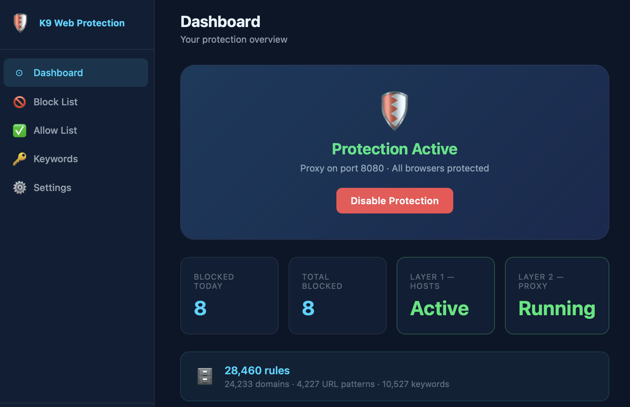Screen dimensions: 630x407
Task: Click the key icon beside Keywords
Action: point(20,159)
